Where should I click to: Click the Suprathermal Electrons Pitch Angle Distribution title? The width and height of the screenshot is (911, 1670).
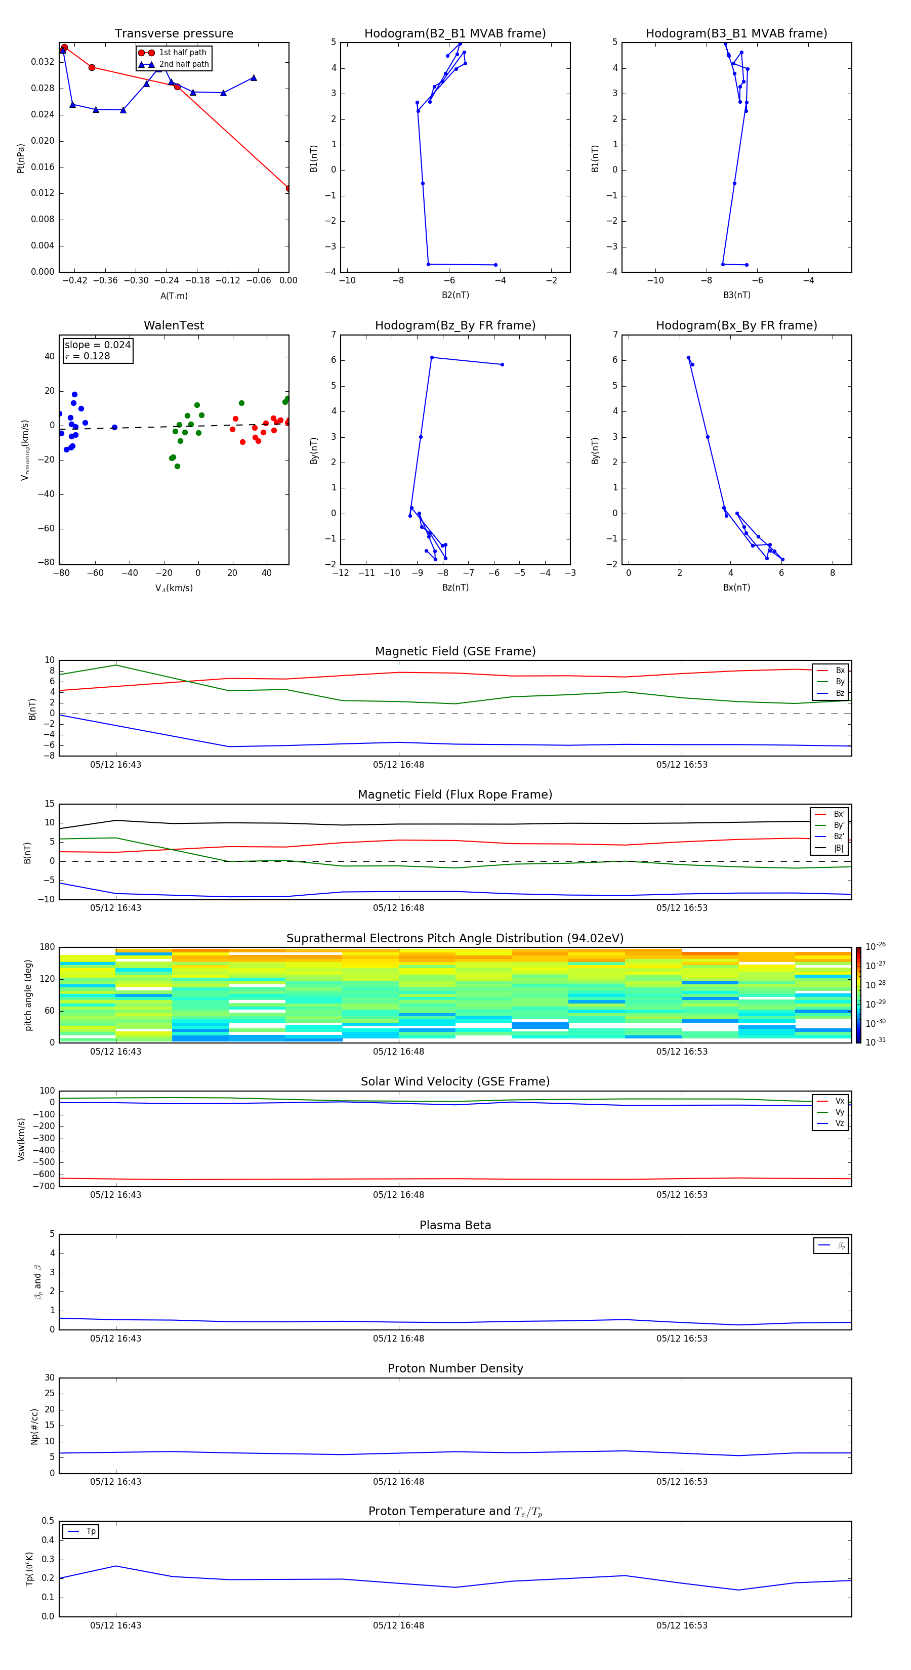454,938
